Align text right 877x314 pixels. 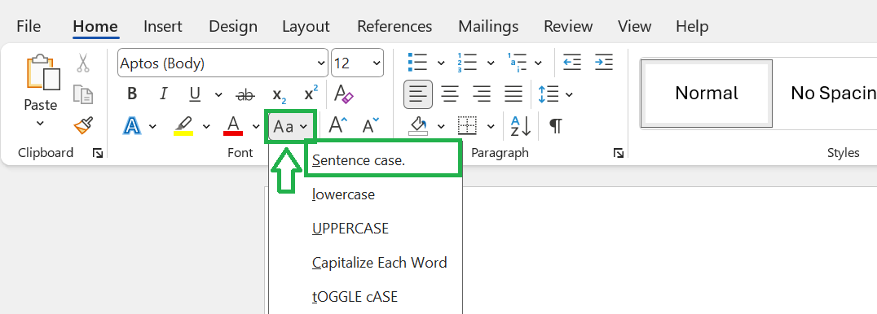[482, 94]
